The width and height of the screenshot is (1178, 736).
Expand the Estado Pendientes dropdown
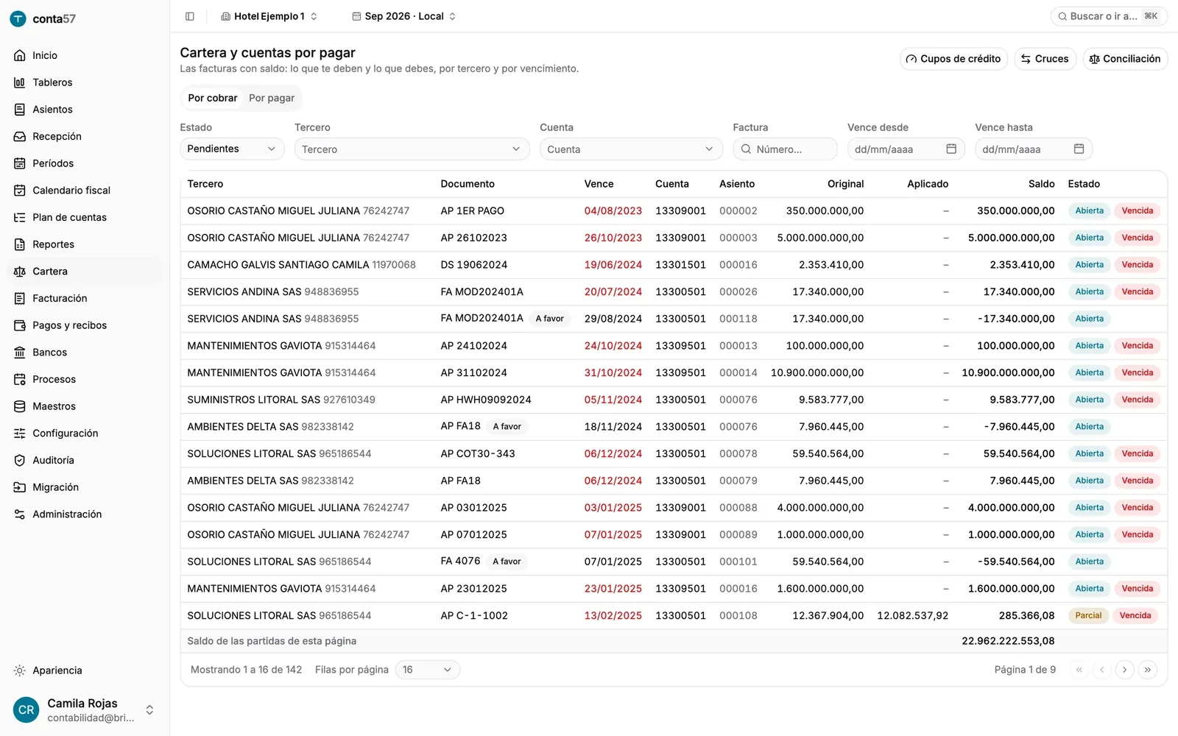(232, 149)
